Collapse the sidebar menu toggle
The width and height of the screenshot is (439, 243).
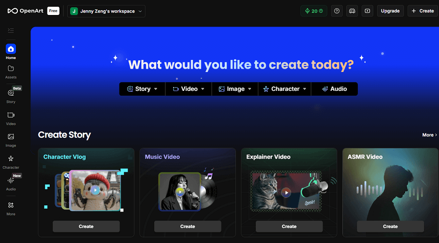pyautogui.click(x=11, y=30)
